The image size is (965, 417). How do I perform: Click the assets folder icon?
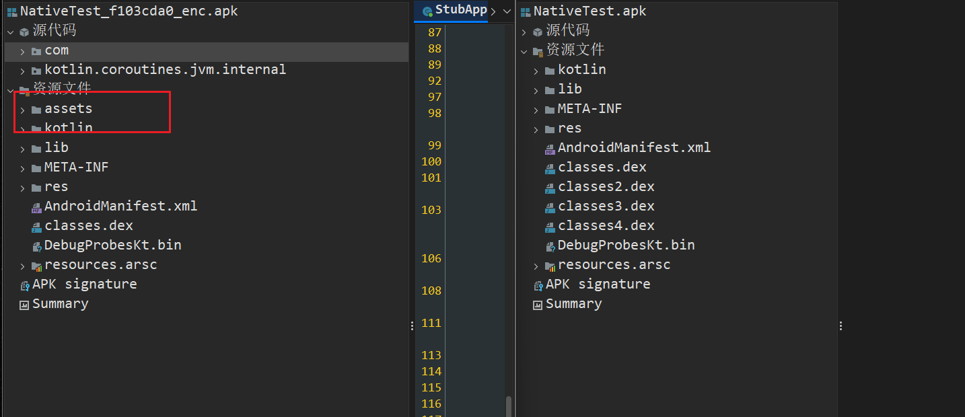(36, 110)
